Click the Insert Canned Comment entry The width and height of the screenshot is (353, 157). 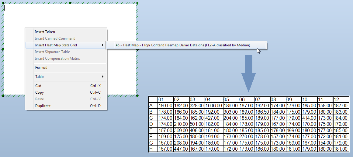click(x=55, y=38)
